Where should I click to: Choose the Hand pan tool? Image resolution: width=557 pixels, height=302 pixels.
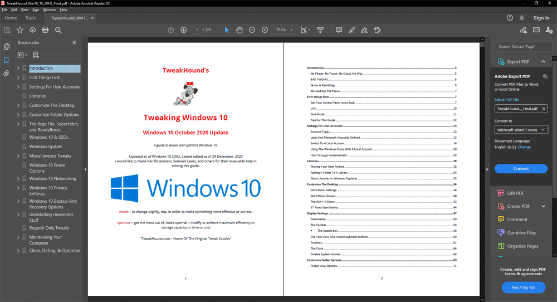pos(240,30)
